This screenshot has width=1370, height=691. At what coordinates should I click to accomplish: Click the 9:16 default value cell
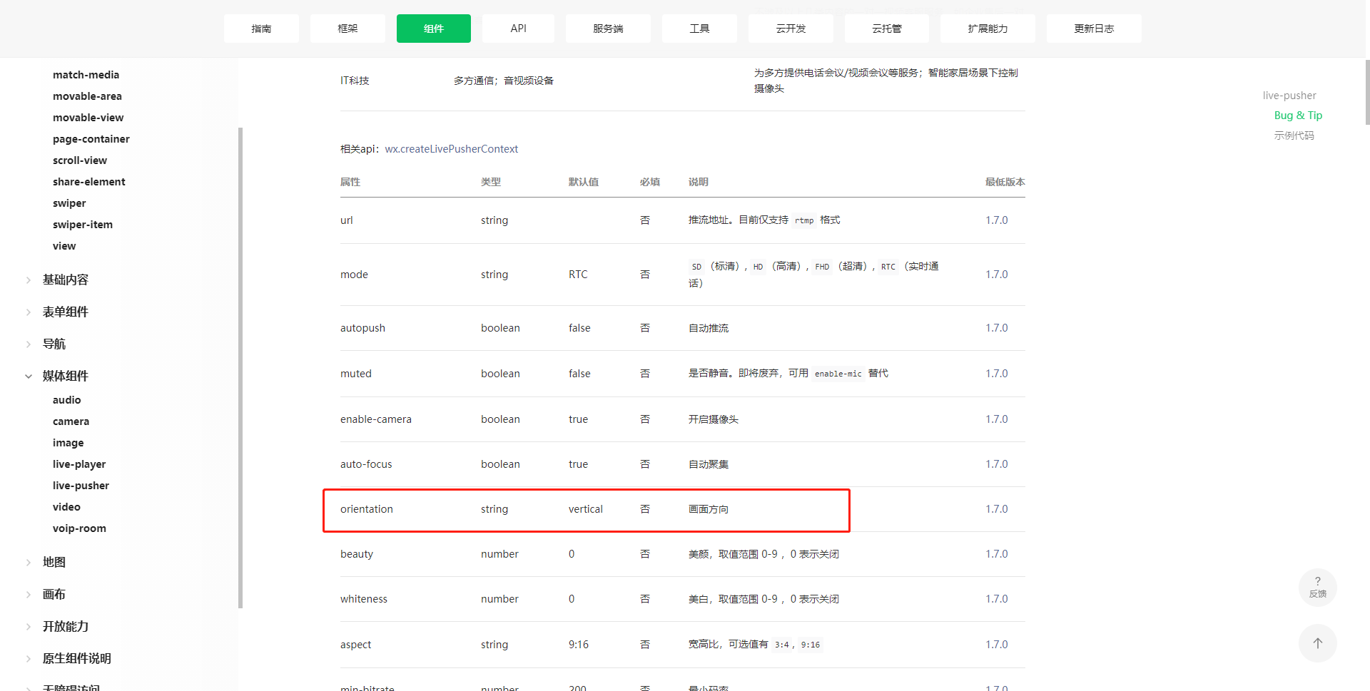578,645
